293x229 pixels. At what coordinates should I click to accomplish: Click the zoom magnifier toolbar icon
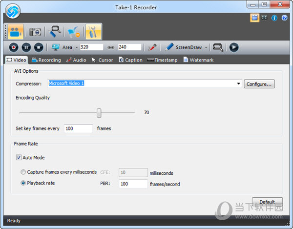click(218, 47)
